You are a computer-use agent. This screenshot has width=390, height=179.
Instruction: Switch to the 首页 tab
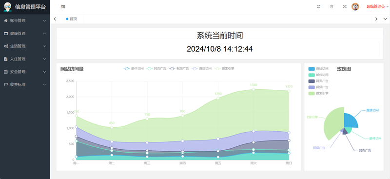(x=72, y=19)
